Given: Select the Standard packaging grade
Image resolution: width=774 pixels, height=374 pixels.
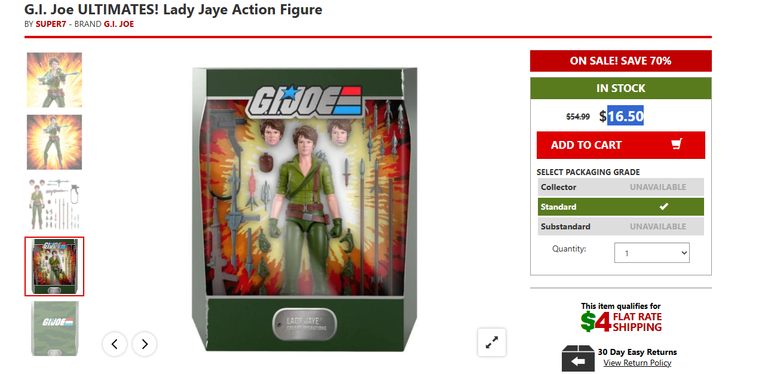Looking at the screenshot, I should tap(620, 207).
